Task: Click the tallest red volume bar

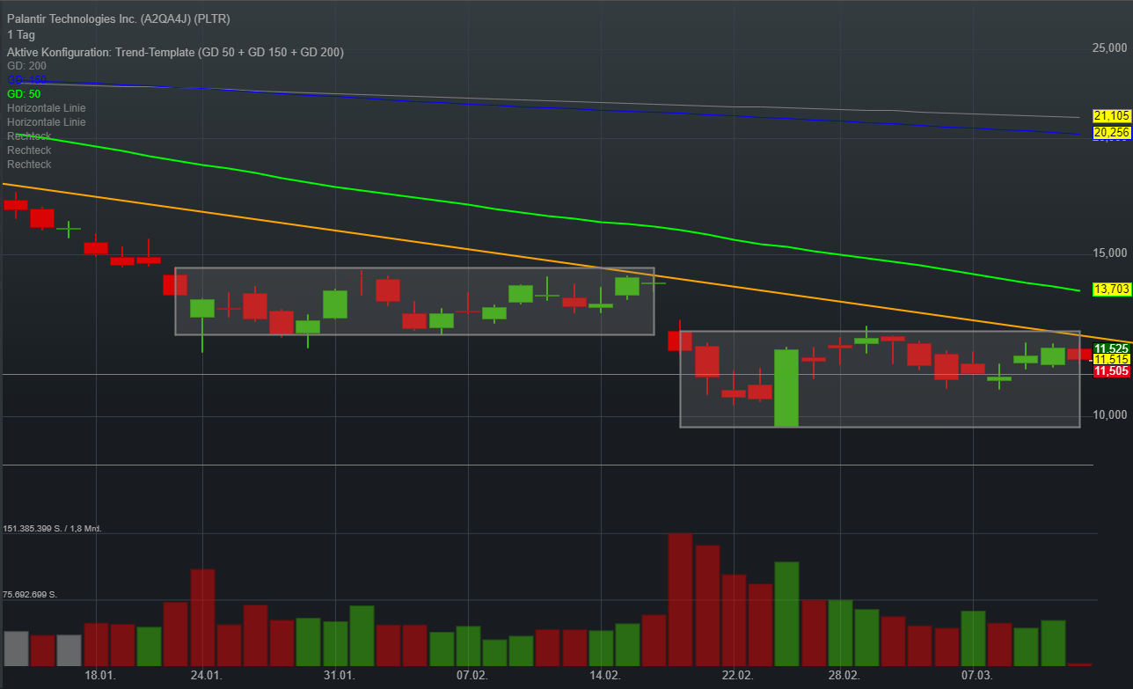Action: 681,599
